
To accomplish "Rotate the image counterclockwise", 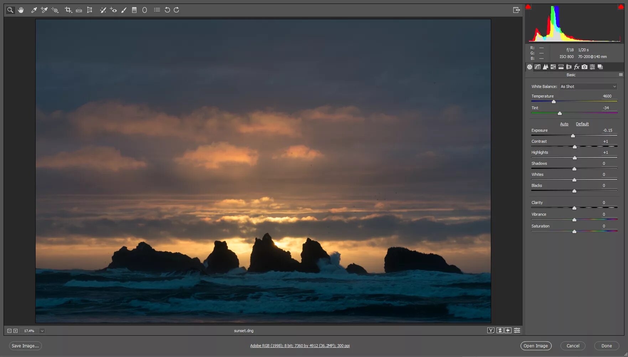I will point(167,10).
